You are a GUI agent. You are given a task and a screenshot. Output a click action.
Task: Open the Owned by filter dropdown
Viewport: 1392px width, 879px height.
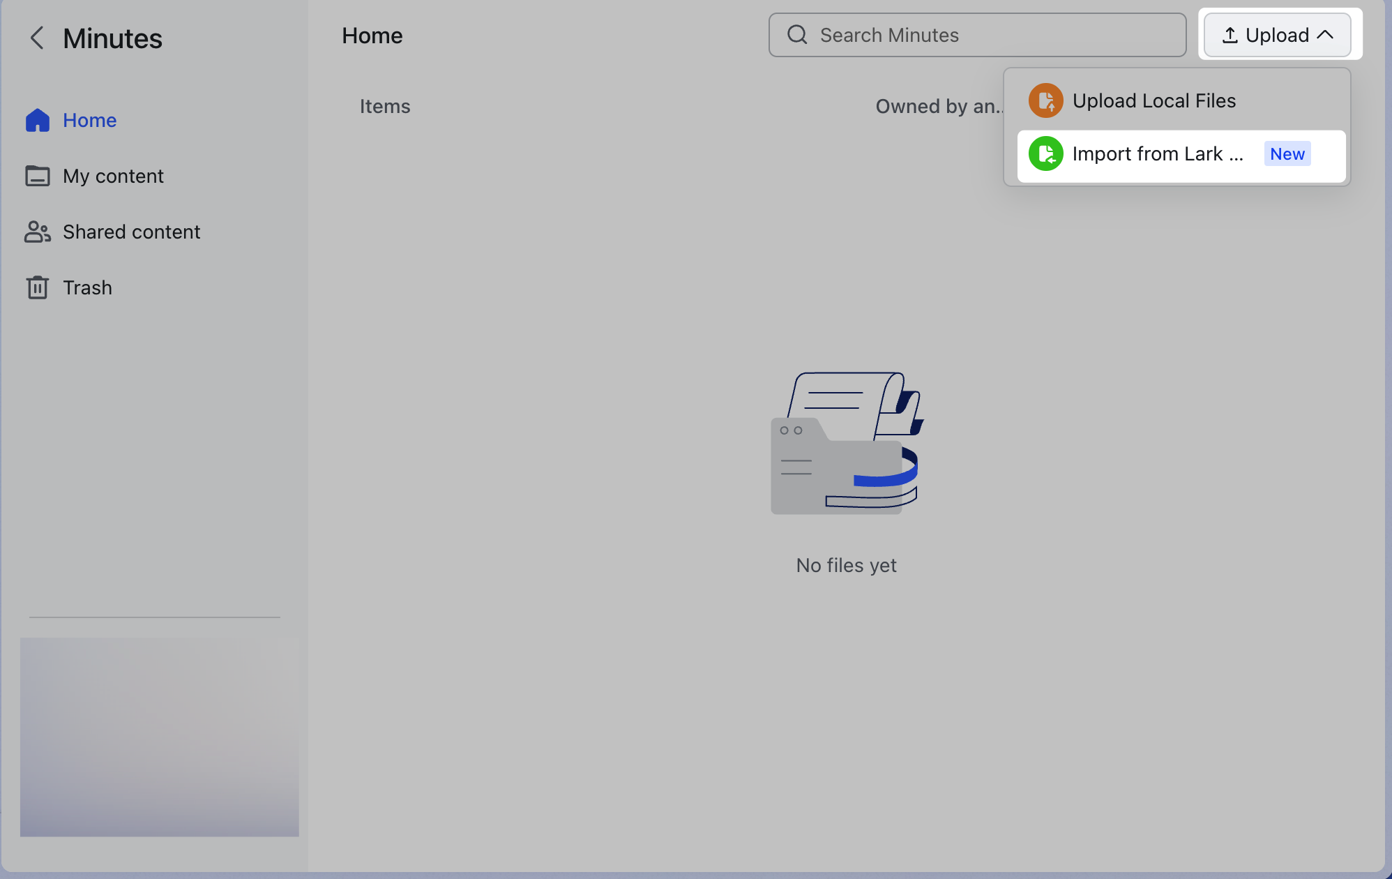click(939, 106)
